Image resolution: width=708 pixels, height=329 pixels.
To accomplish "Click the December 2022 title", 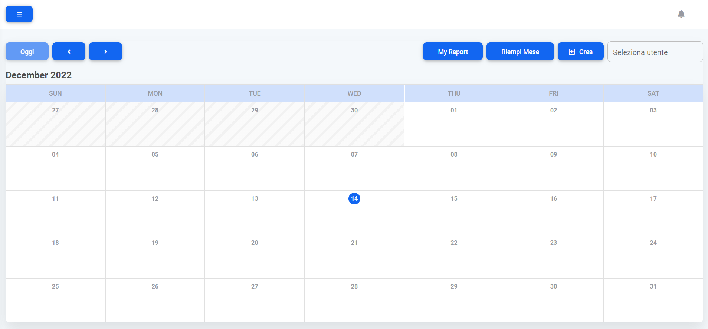I will [39, 75].
